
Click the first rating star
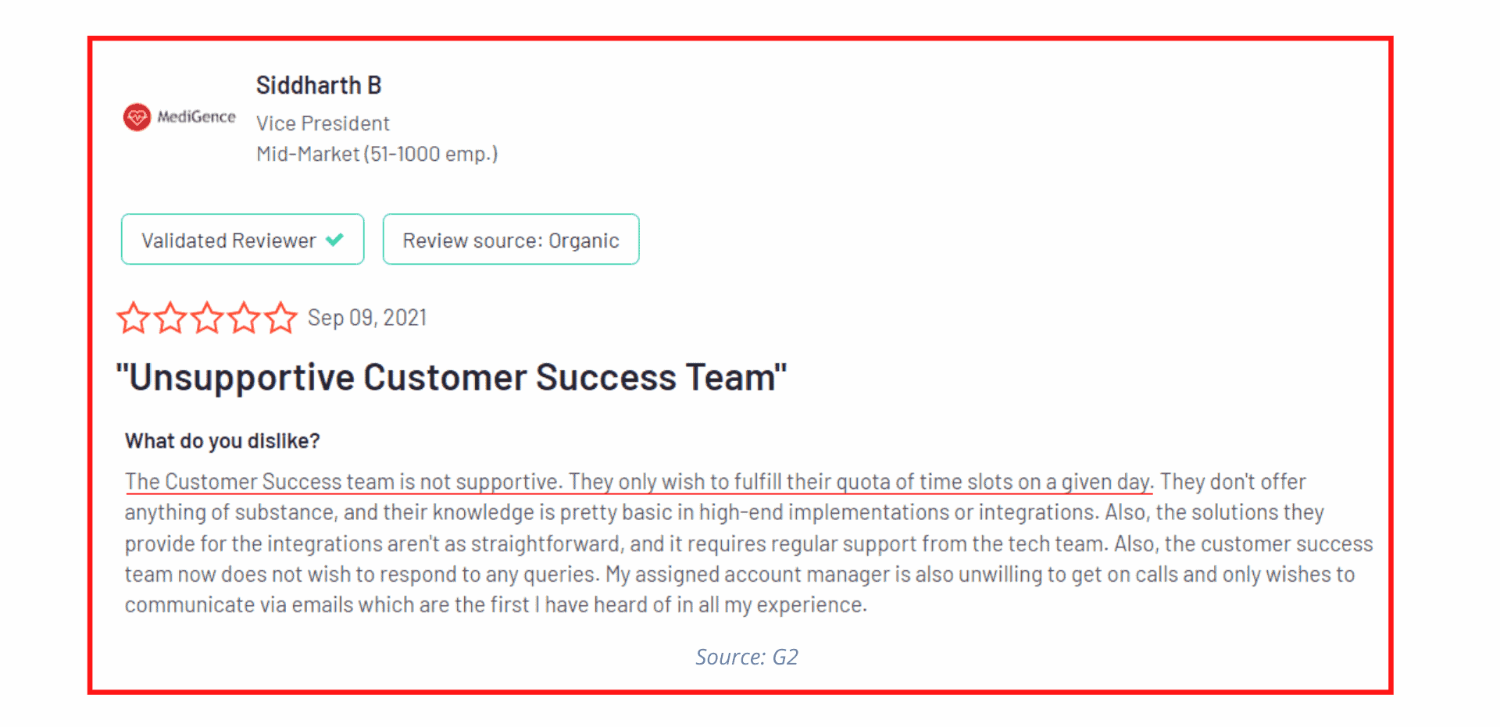coord(133,318)
